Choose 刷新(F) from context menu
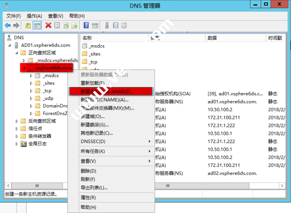Screen dimensions: 291x213 [x=111, y=179]
